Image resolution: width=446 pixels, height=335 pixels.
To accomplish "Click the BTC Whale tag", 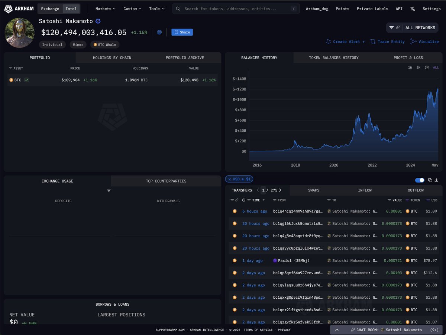I will tap(105, 45).
